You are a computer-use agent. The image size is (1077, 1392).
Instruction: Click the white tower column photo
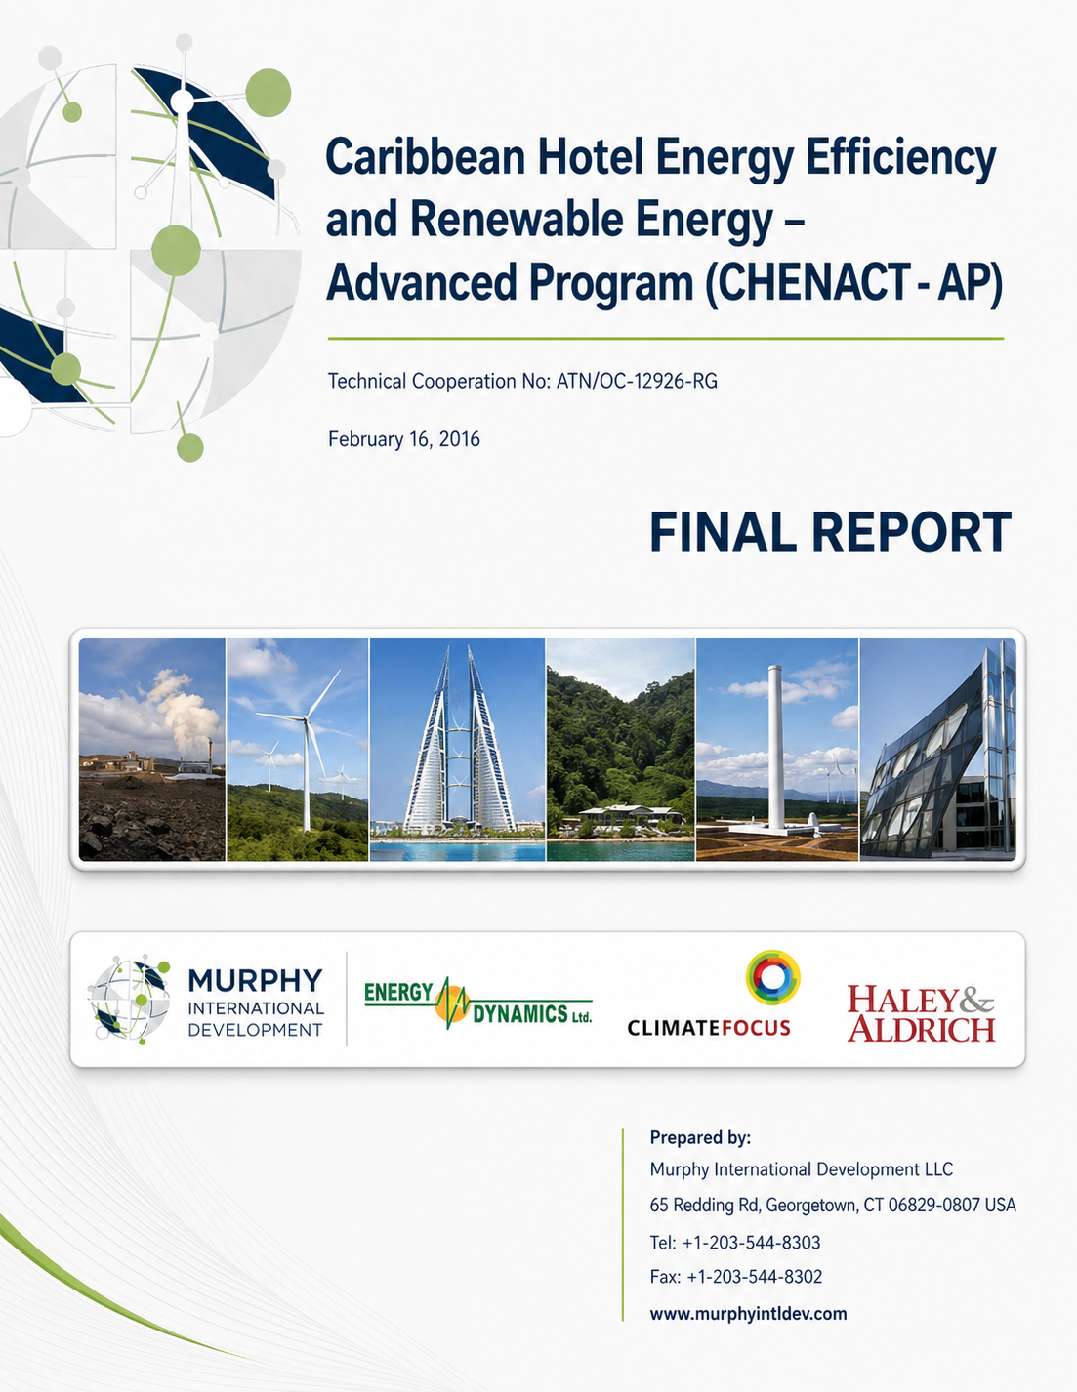pos(777,750)
